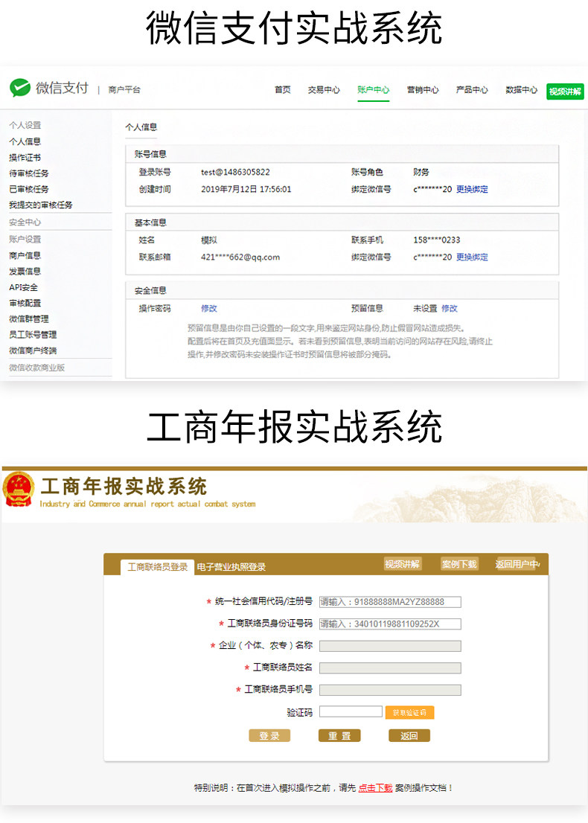Click 修改 link next to 预留信息 未设置
This screenshot has height=823, width=588.
(450, 308)
